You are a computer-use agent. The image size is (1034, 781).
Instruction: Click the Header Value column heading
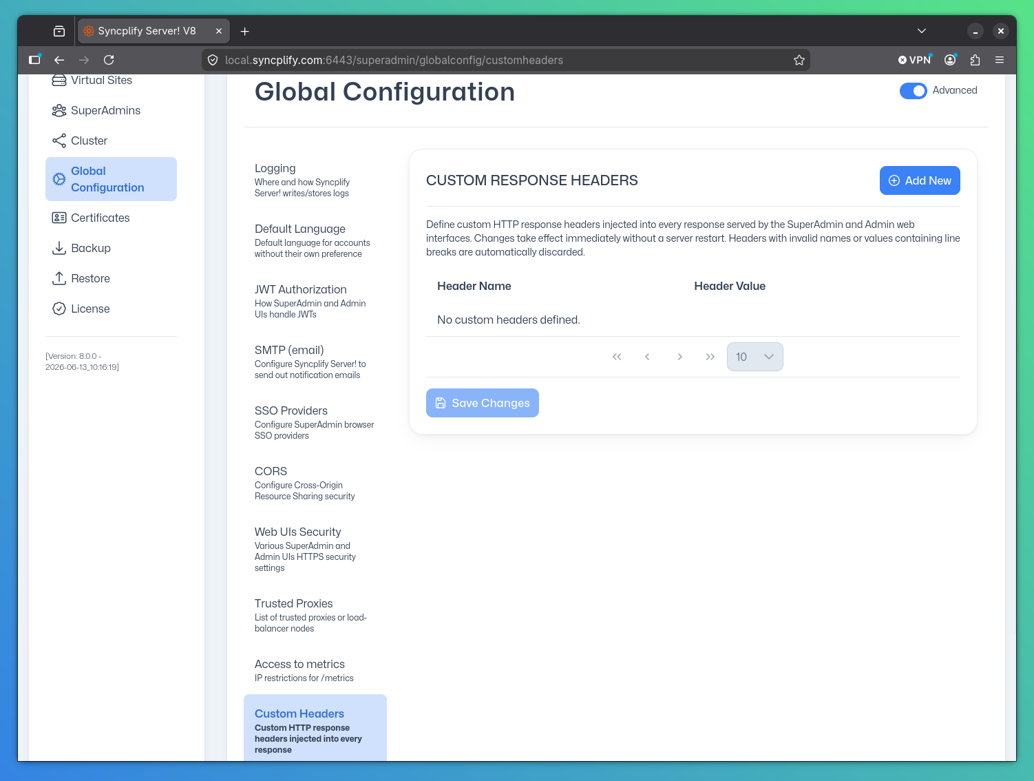click(730, 286)
